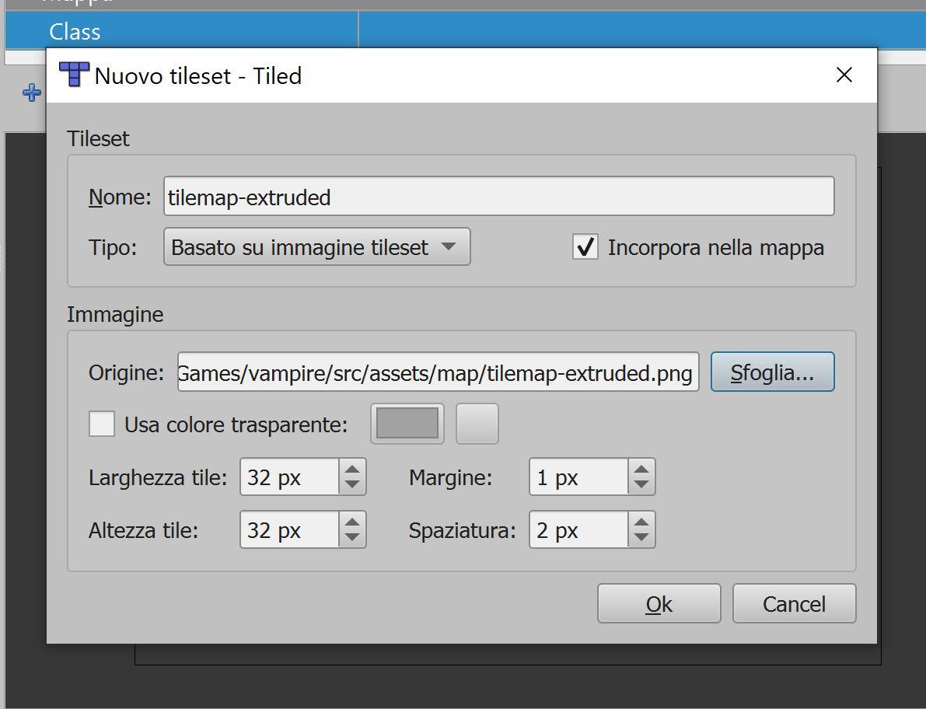This screenshot has height=709, width=926.
Task: Increase Altezza tile value
Action: pyautogui.click(x=352, y=522)
